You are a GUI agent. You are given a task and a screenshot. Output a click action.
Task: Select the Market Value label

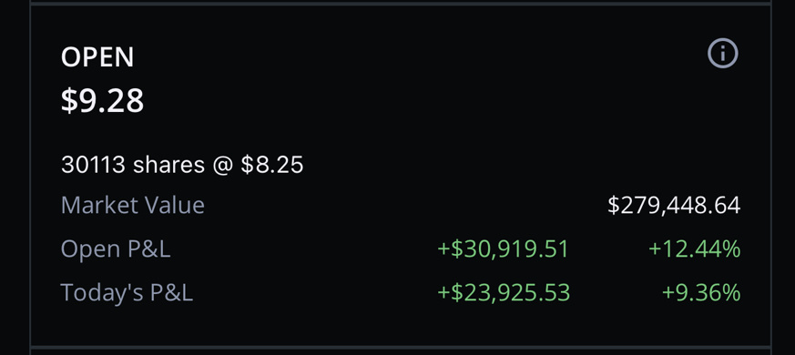point(133,206)
